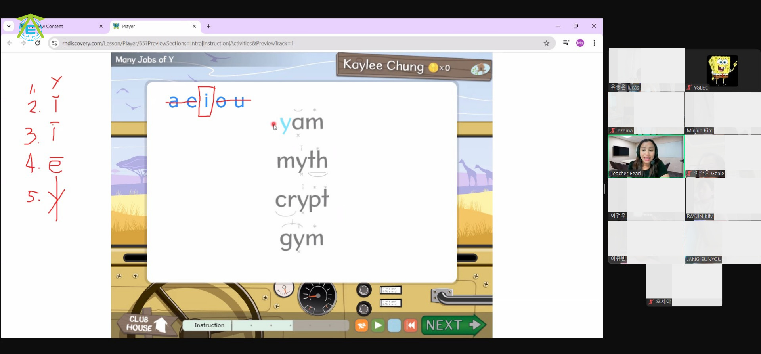This screenshot has height=354, width=761.
Task: Minimize the browser window
Action: pyautogui.click(x=558, y=26)
